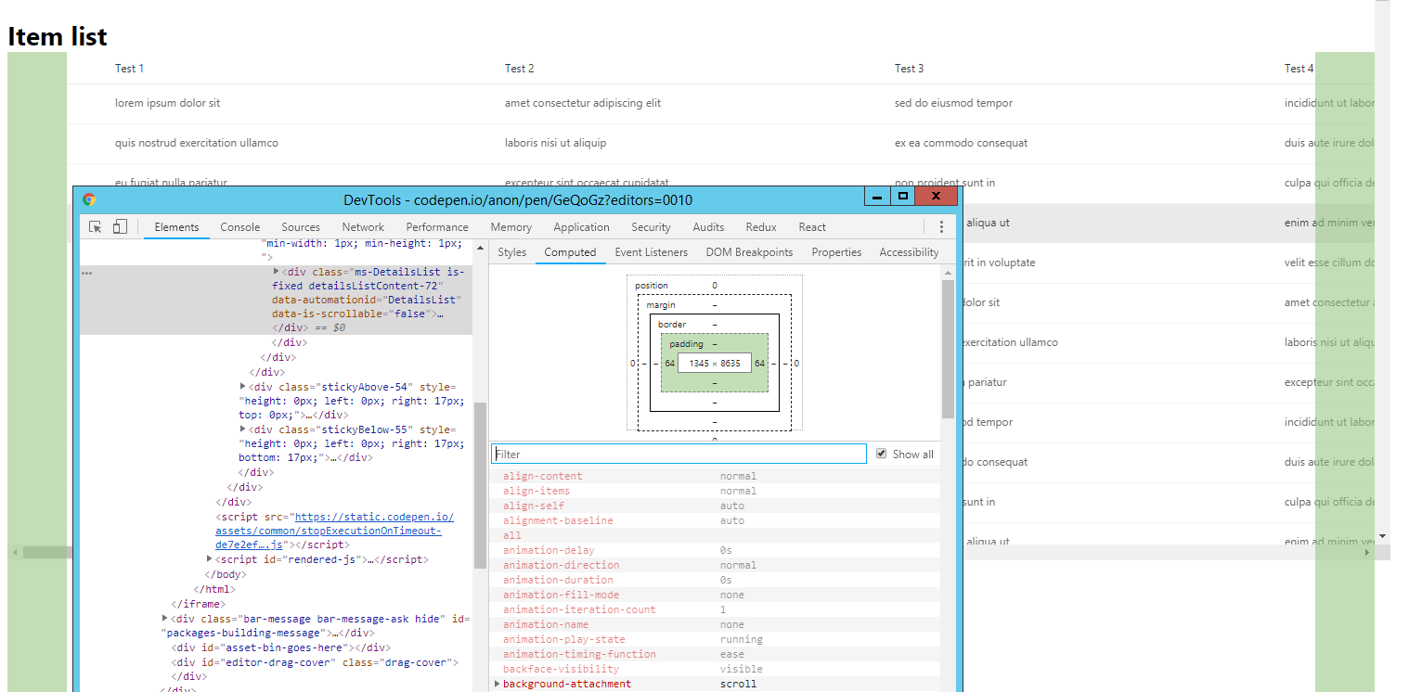
Task: Switch to the Accessibility pane
Action: click(x=908, y=251)
